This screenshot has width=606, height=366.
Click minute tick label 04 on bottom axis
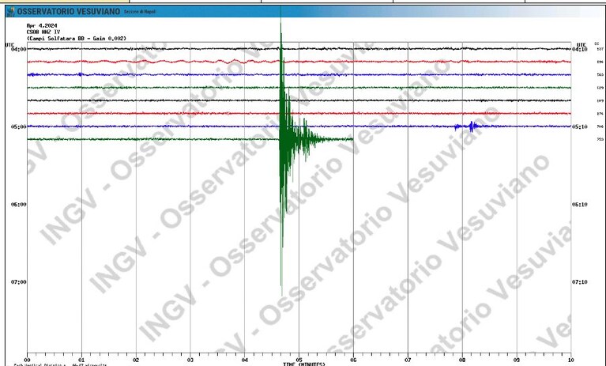coord(245,360)
